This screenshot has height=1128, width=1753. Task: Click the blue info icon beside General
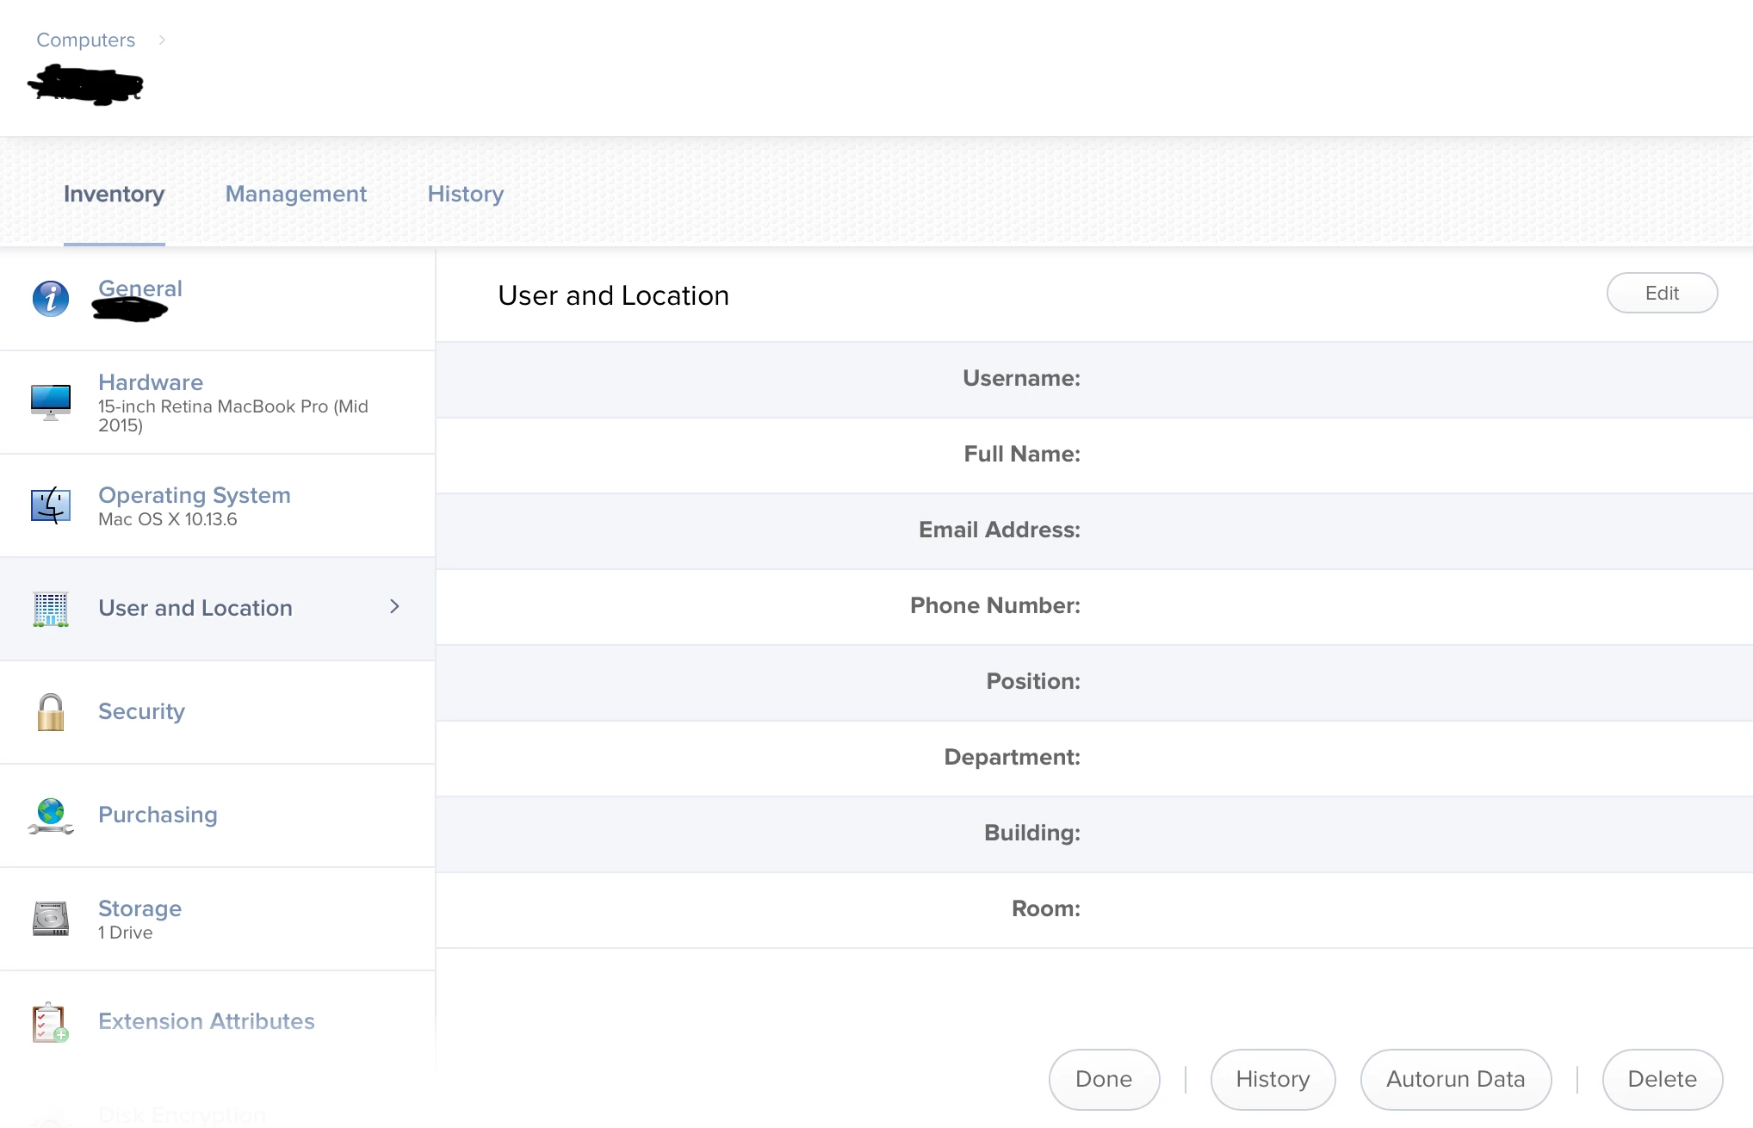(x=51, y=299)
